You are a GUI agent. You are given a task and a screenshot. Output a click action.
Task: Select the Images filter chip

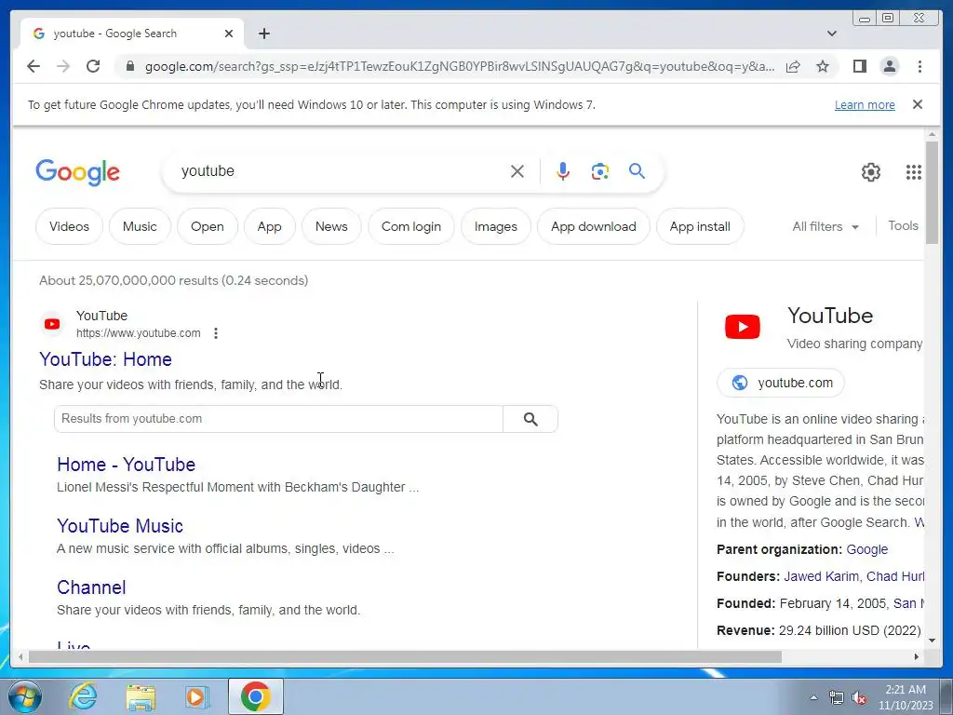[495, 226]
